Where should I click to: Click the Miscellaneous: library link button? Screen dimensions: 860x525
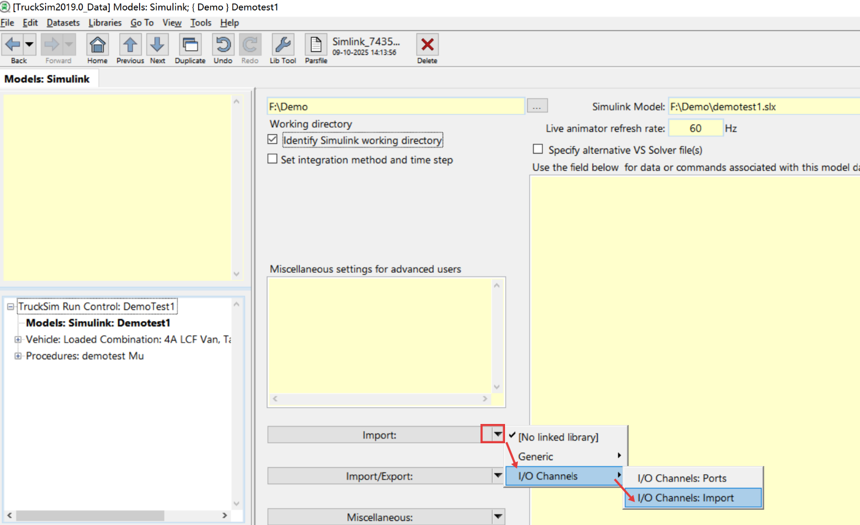click(x=379, y=517)
